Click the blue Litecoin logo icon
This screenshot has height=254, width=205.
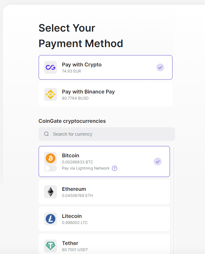(x=51, y=219)
